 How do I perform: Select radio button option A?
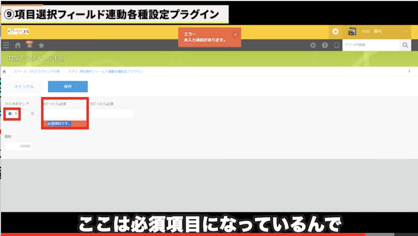tap(10, 113)
